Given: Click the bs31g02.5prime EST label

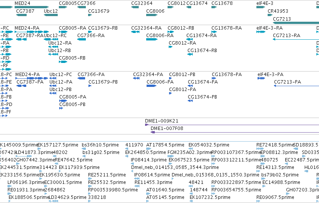Looking at the screenshot, I should [x=101, y=152].
